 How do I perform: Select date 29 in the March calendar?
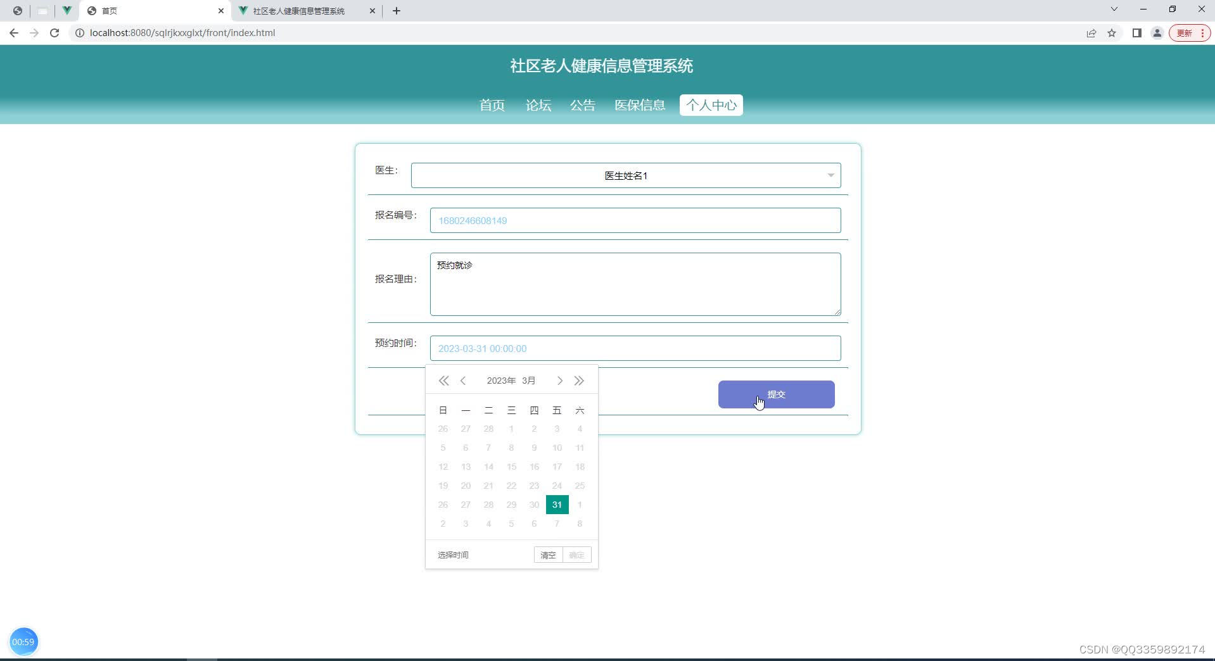[511, 505]
